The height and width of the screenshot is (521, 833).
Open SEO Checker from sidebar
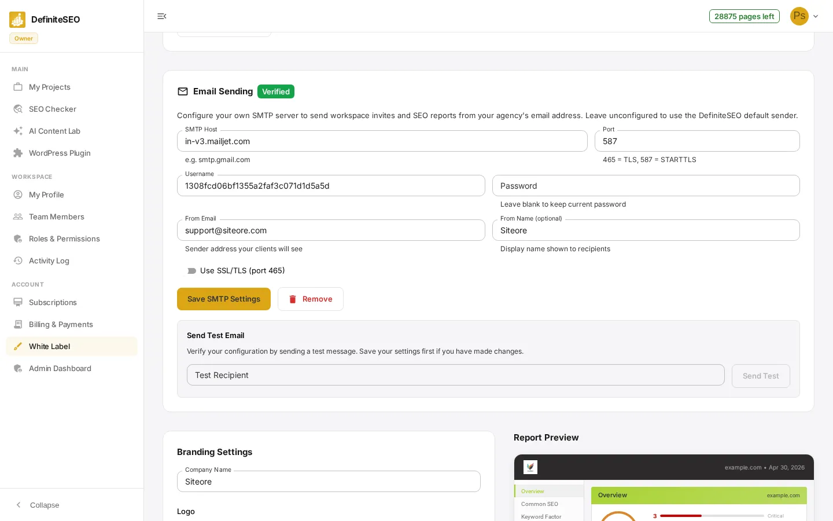tap(72, 109)
